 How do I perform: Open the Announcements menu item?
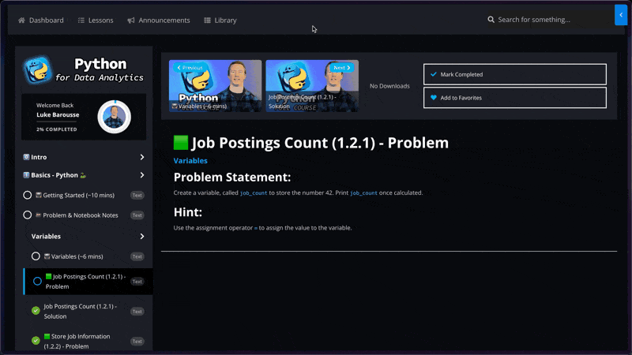(x=159, y=21)
